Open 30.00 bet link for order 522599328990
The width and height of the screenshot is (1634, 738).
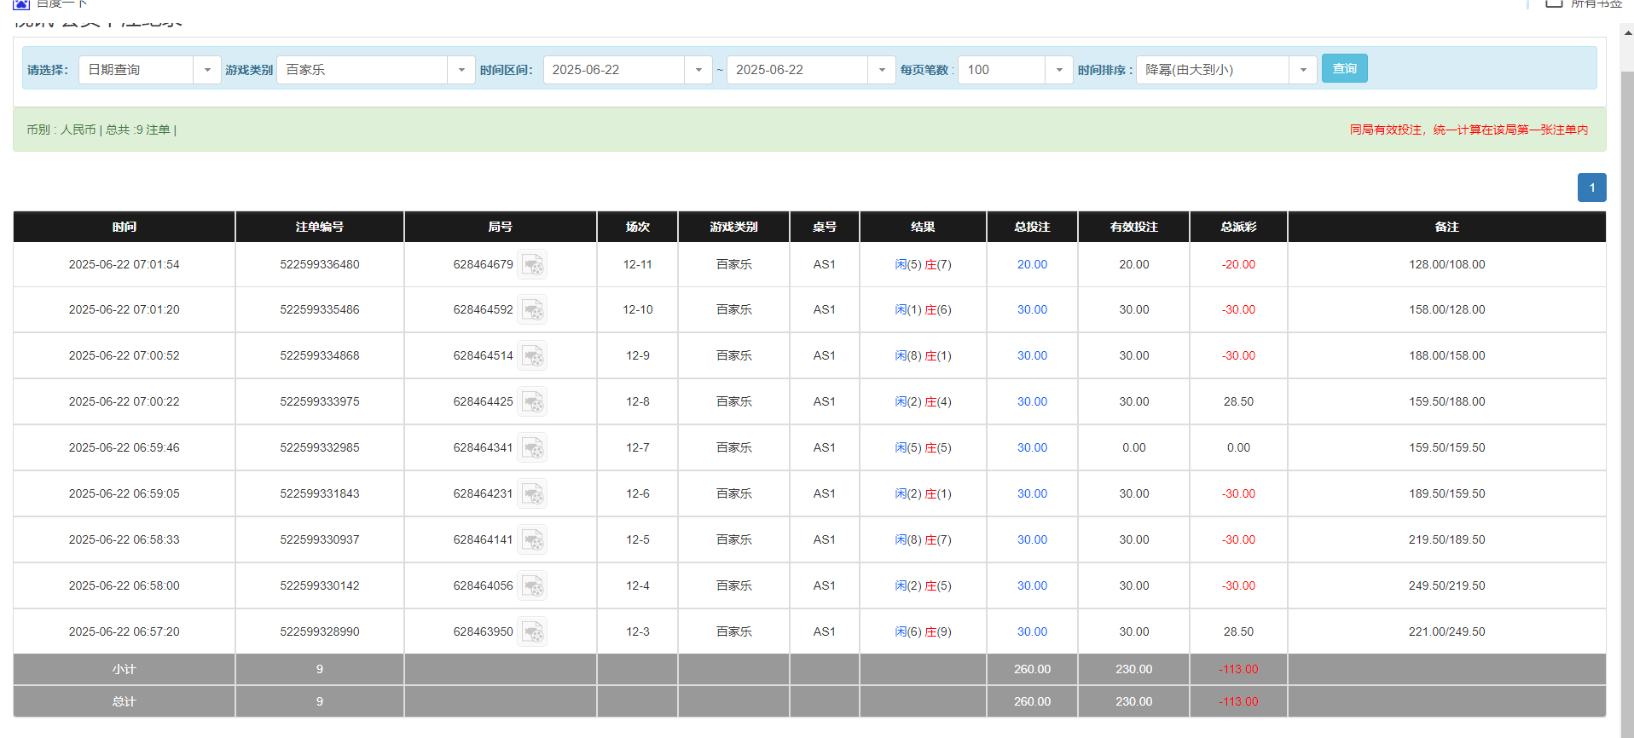[1032, 632]
